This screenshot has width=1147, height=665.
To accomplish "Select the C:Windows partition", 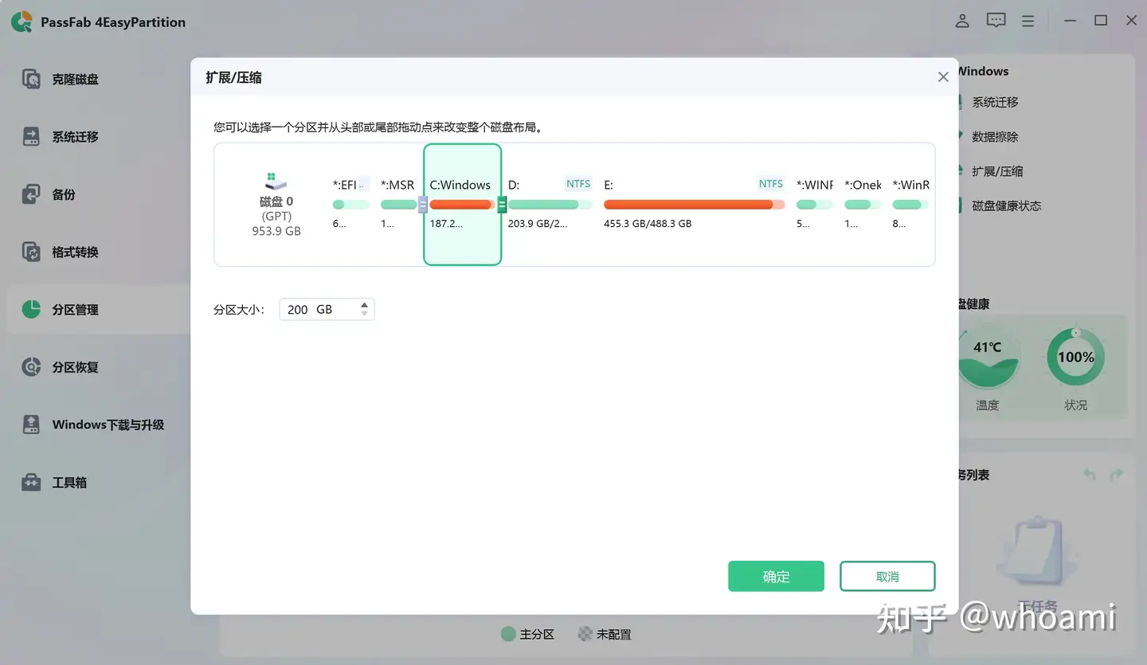I will point(462,204).
